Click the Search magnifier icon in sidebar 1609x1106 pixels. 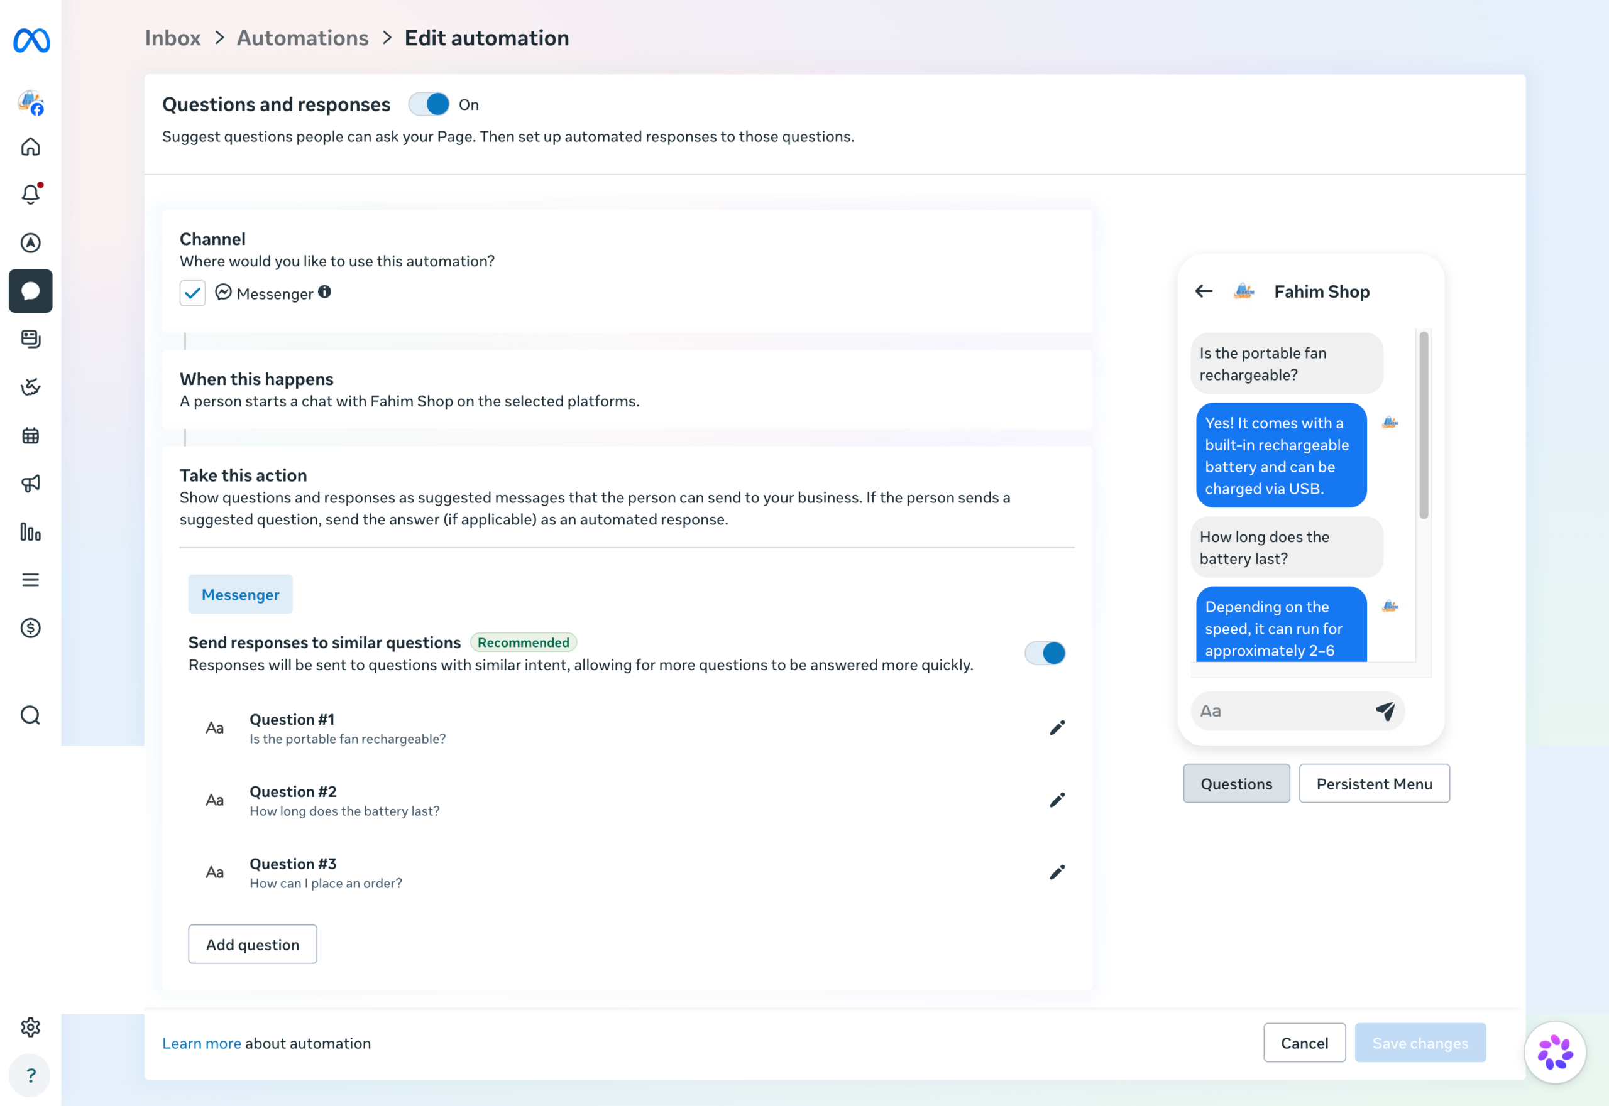[31, 715]
